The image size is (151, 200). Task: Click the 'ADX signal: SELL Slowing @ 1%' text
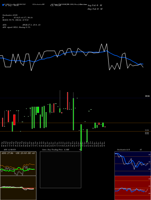16,27
